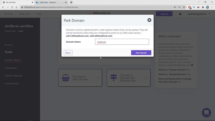
Task: Open the Chrome three-dot menu
Action: click(212, 7)
